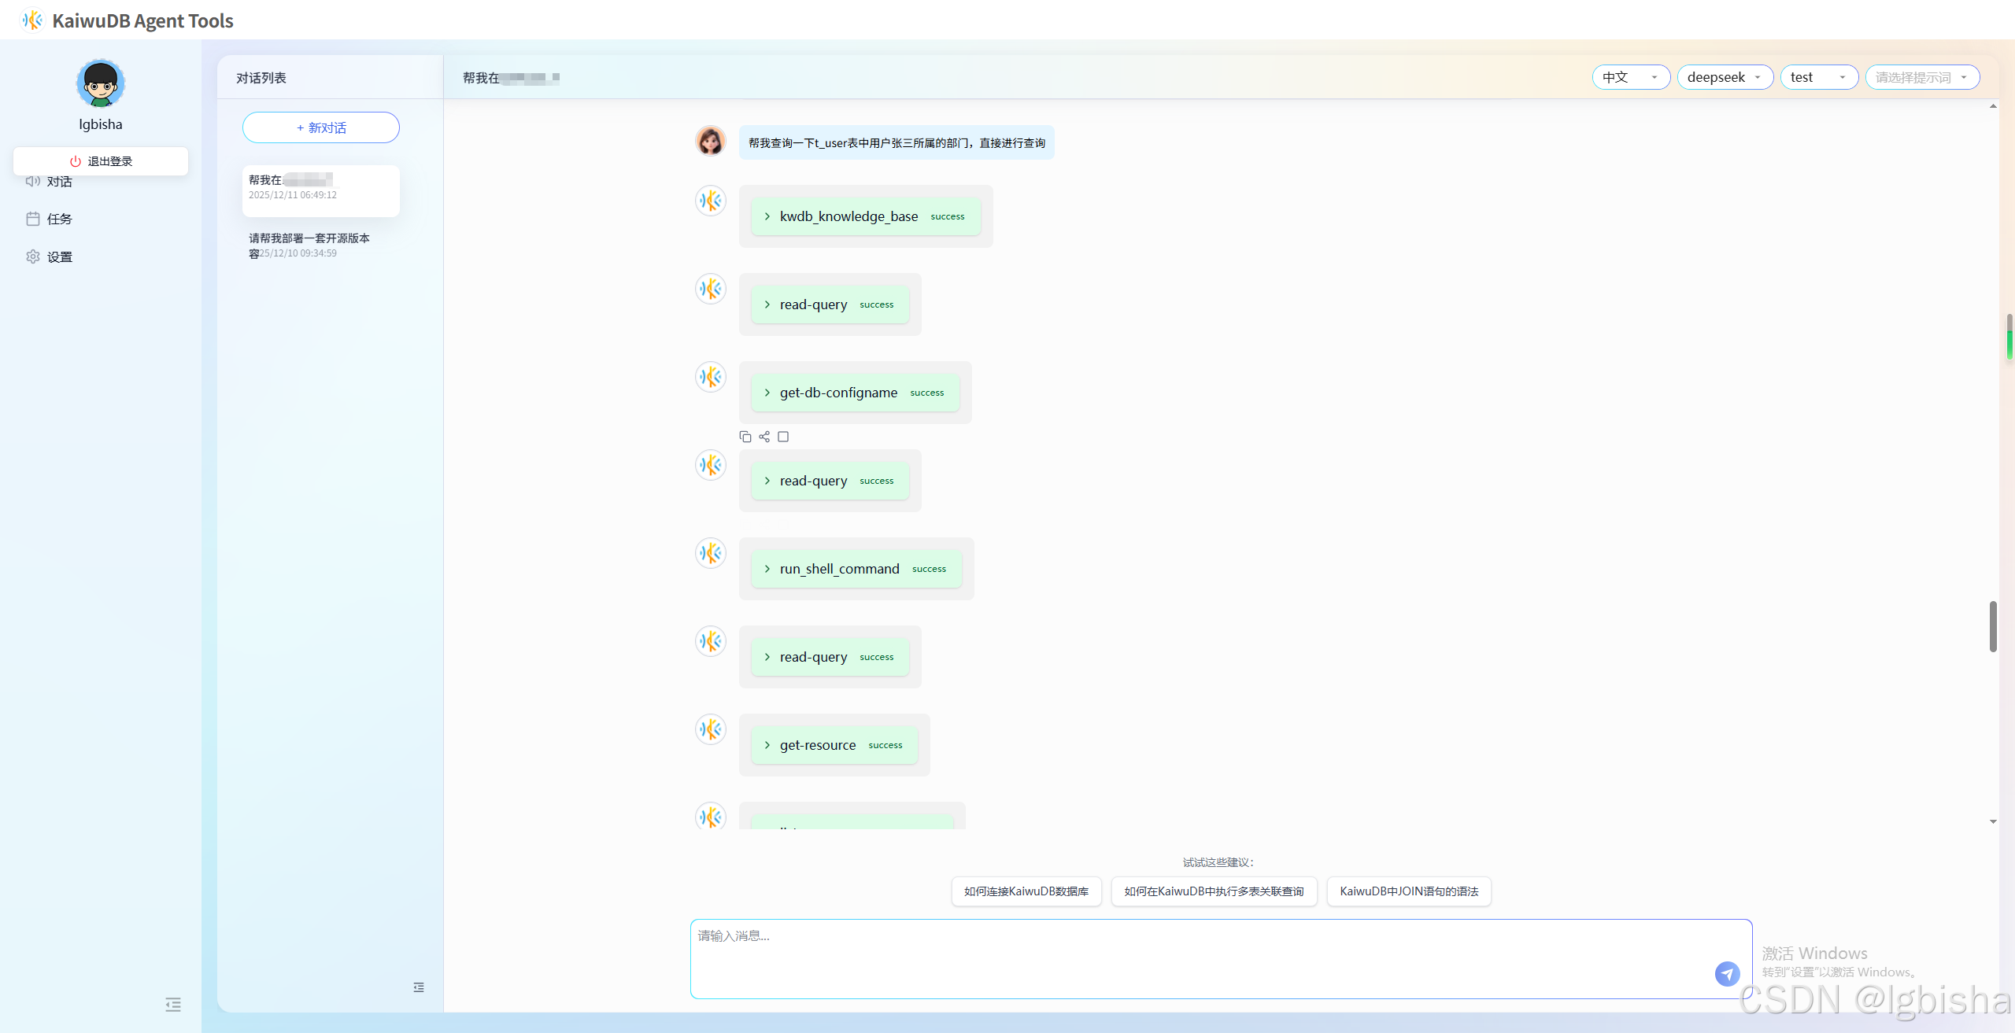Click the send message paper-plane button
Viewport: 2015px width, 1033px height.
coord(1727,973)
